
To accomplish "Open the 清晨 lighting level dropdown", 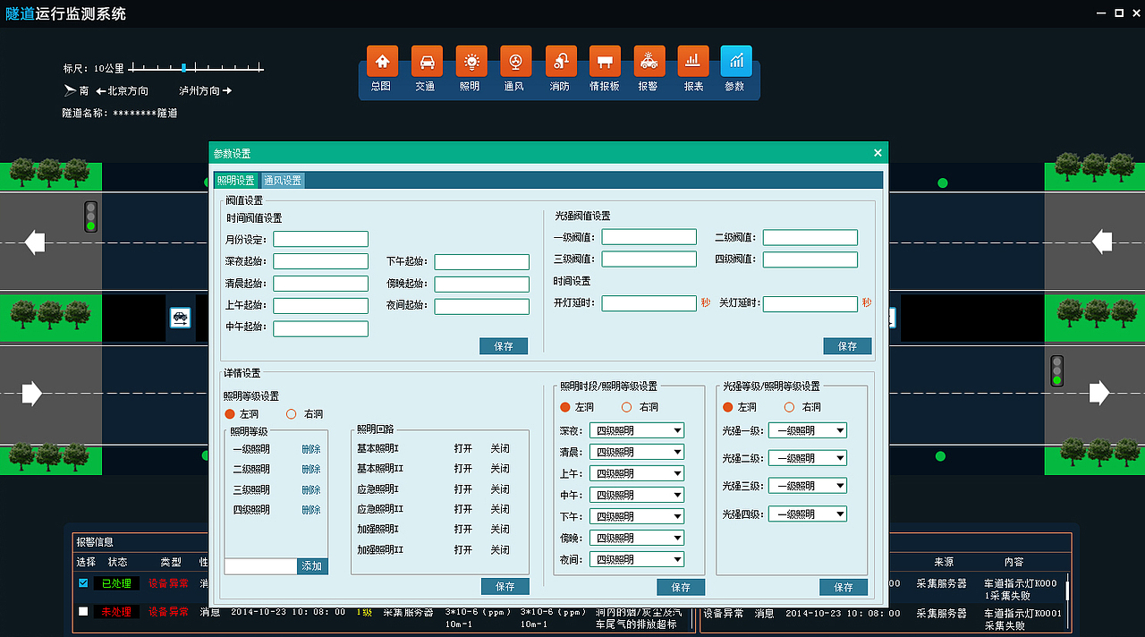I will [x=637, y=452].
